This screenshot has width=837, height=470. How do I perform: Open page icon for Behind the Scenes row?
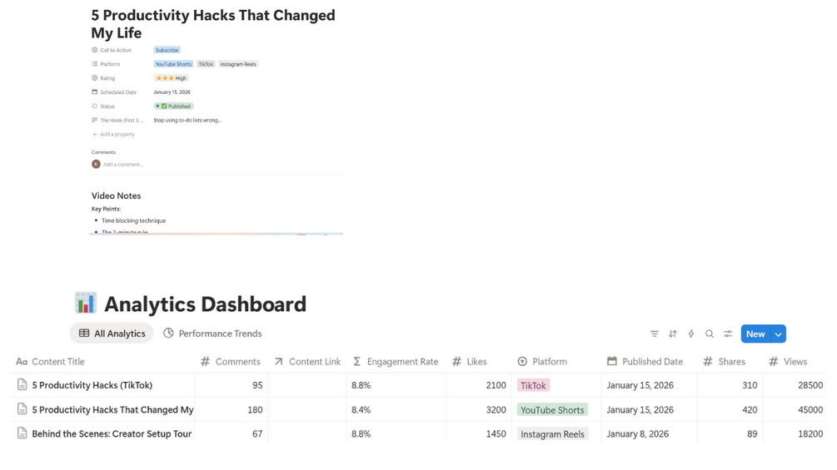pos(22,433)
